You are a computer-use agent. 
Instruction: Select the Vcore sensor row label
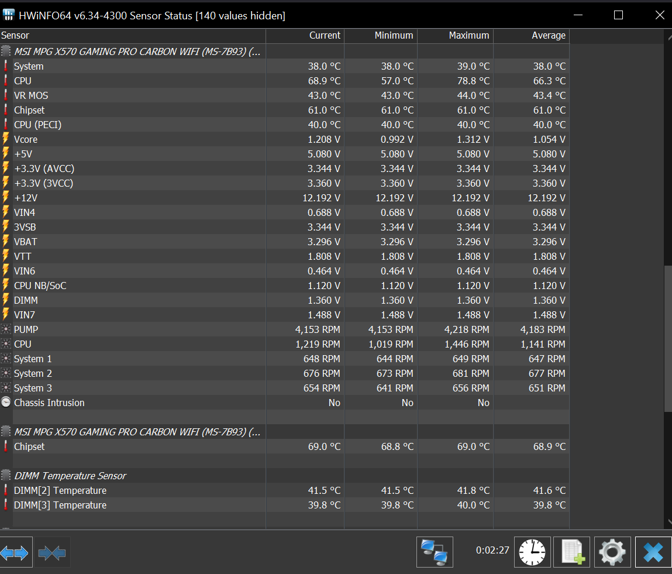(26, 139)
